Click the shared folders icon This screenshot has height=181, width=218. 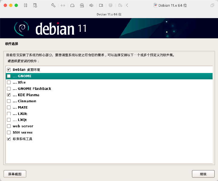120,5
